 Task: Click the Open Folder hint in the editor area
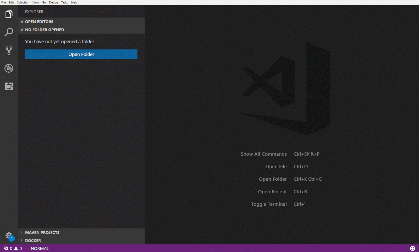(273, 179)
